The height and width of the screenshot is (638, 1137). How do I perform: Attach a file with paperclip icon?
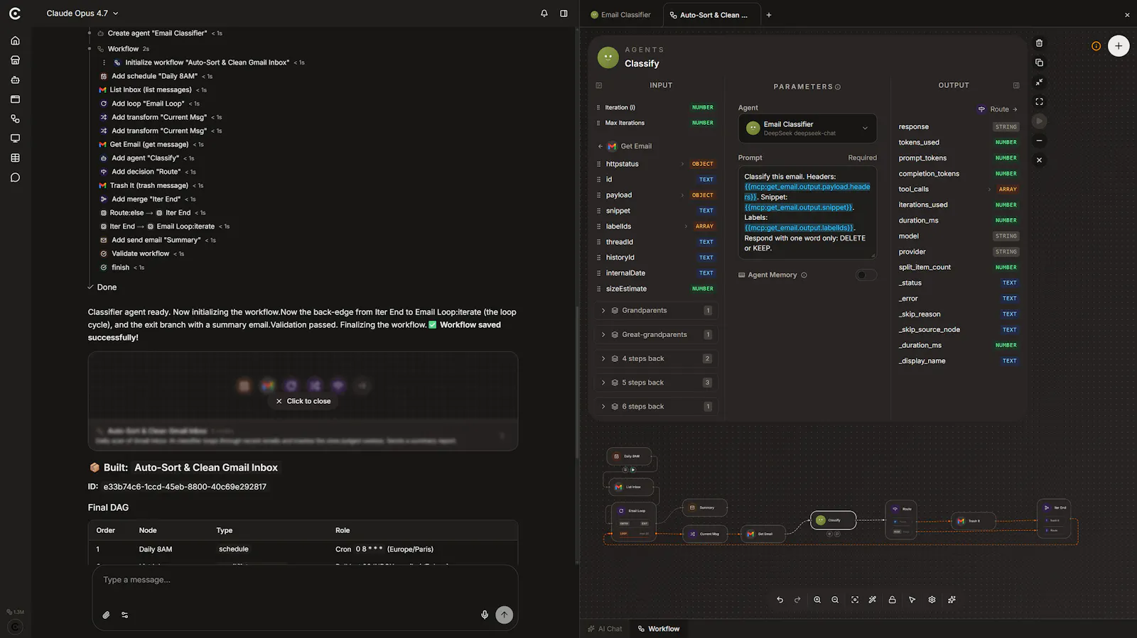coord(106,615)
